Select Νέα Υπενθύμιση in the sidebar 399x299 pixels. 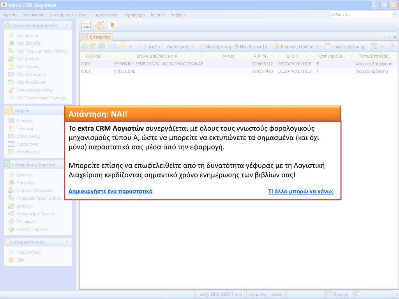pyautogui.click(x=27, y=82)
